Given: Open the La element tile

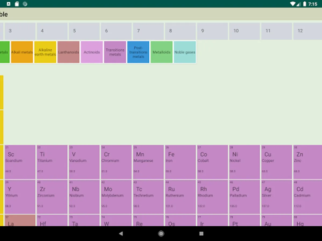Looking at the screenshot, I should [x=20, y=220].
